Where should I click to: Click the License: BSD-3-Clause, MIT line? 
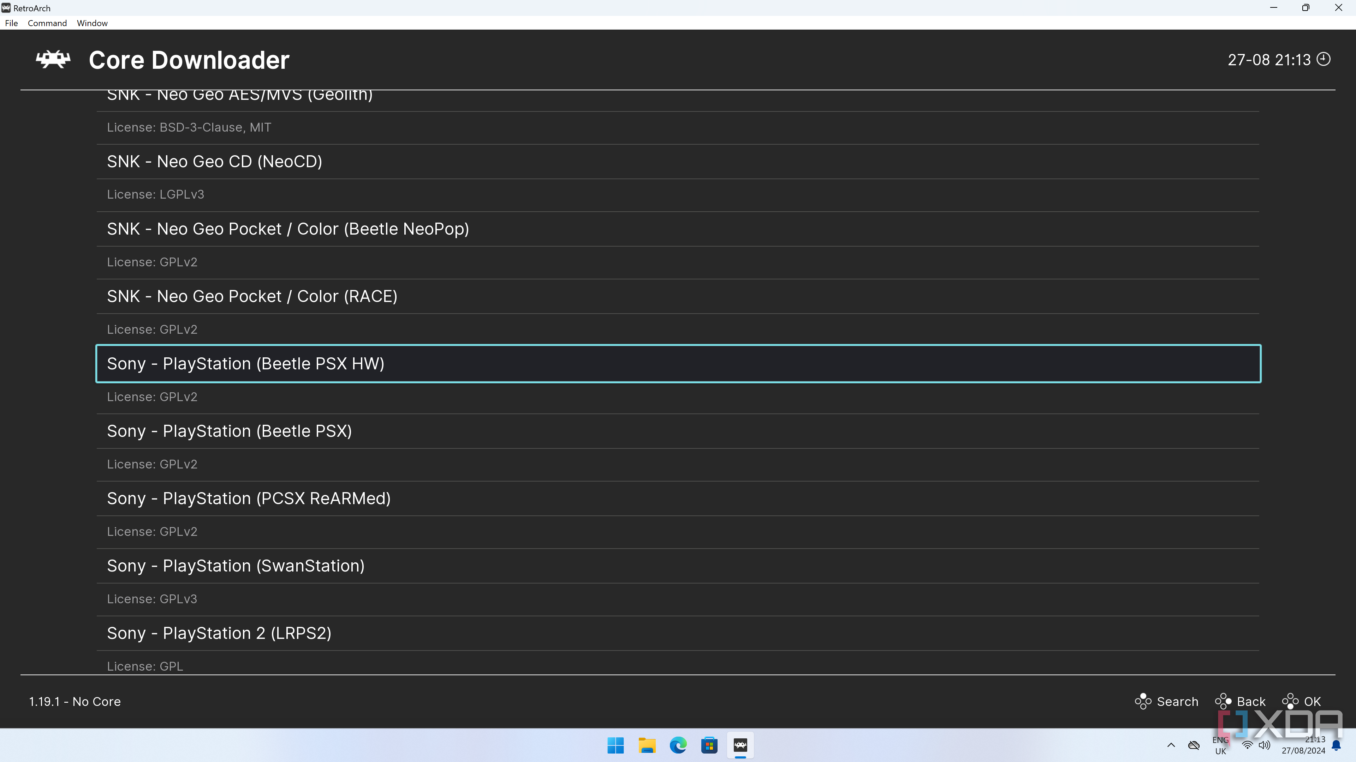189,127
